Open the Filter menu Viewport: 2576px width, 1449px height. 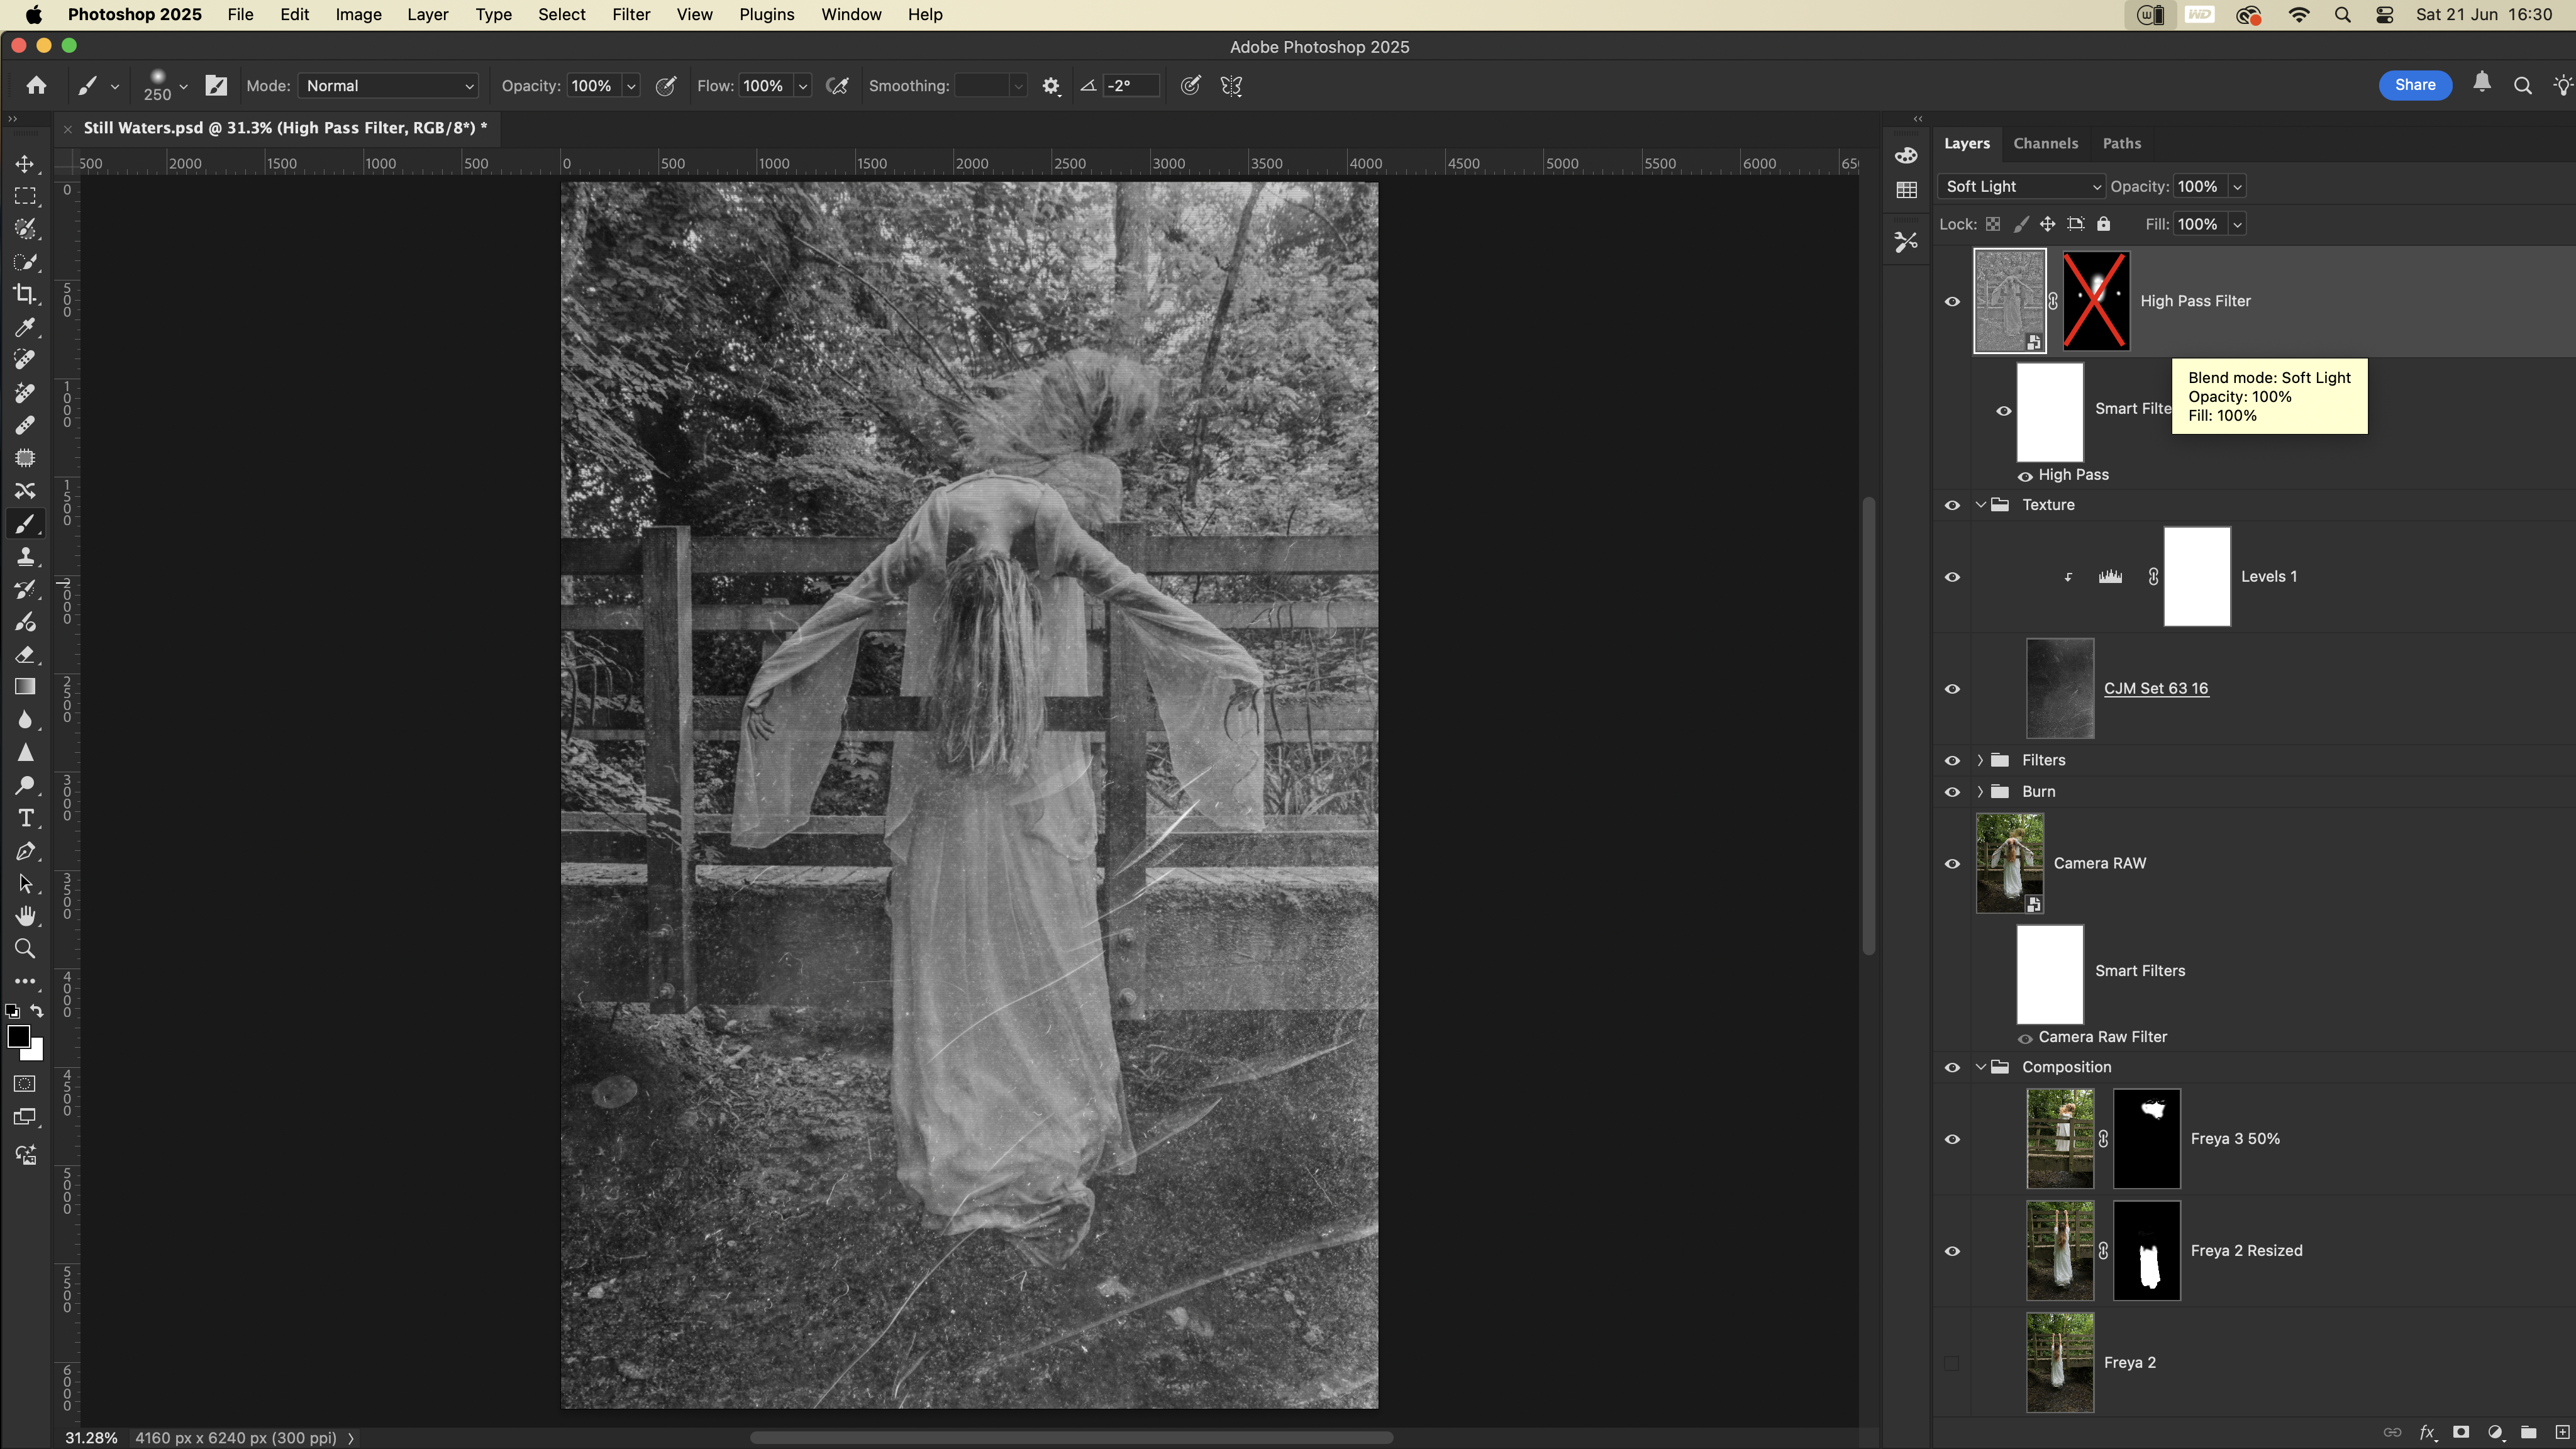630,15
